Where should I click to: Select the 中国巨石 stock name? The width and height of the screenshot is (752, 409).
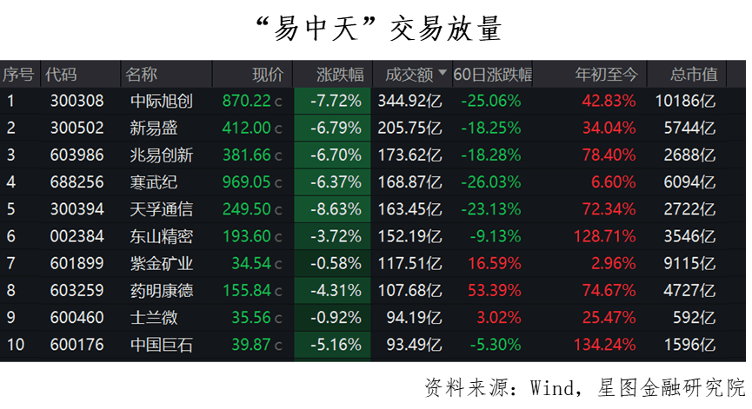coord(162,345)
